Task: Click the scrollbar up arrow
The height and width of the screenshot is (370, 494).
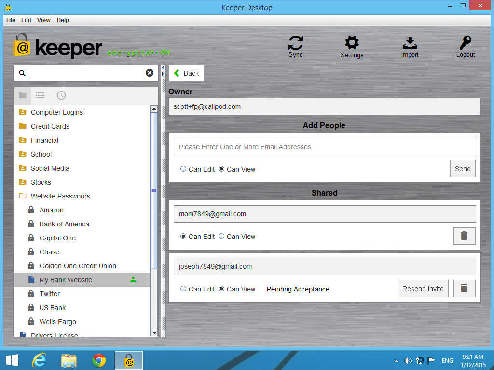Action: click(x=154, y=109)
